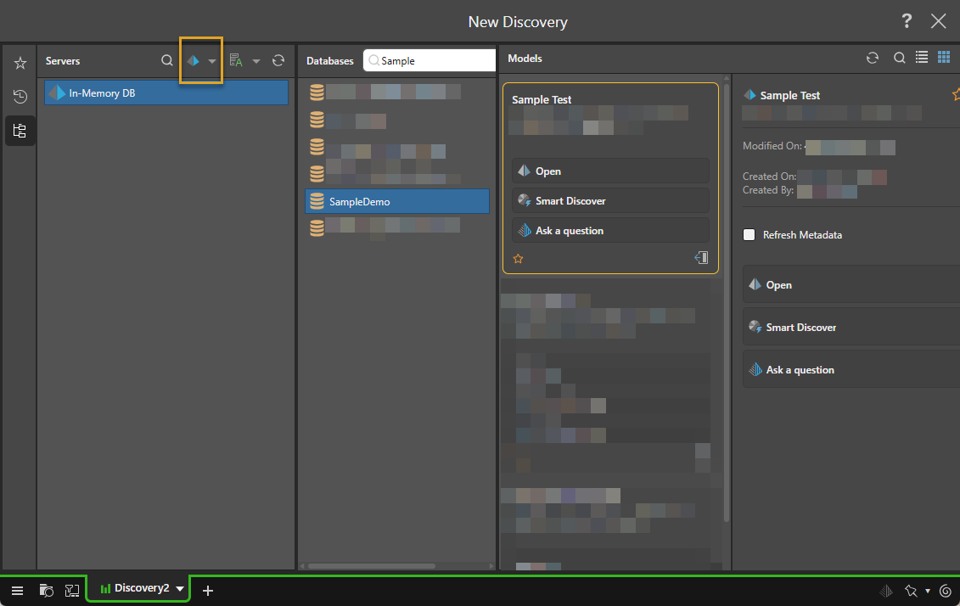The image size is (960, 606).
Task: Select the Discovery2 tab
Action: (x=136, y=589)
